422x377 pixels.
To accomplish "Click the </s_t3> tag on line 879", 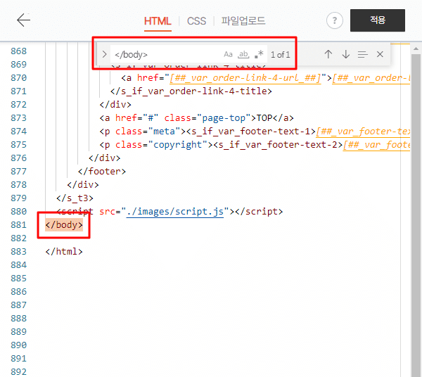I will (75, 198).
